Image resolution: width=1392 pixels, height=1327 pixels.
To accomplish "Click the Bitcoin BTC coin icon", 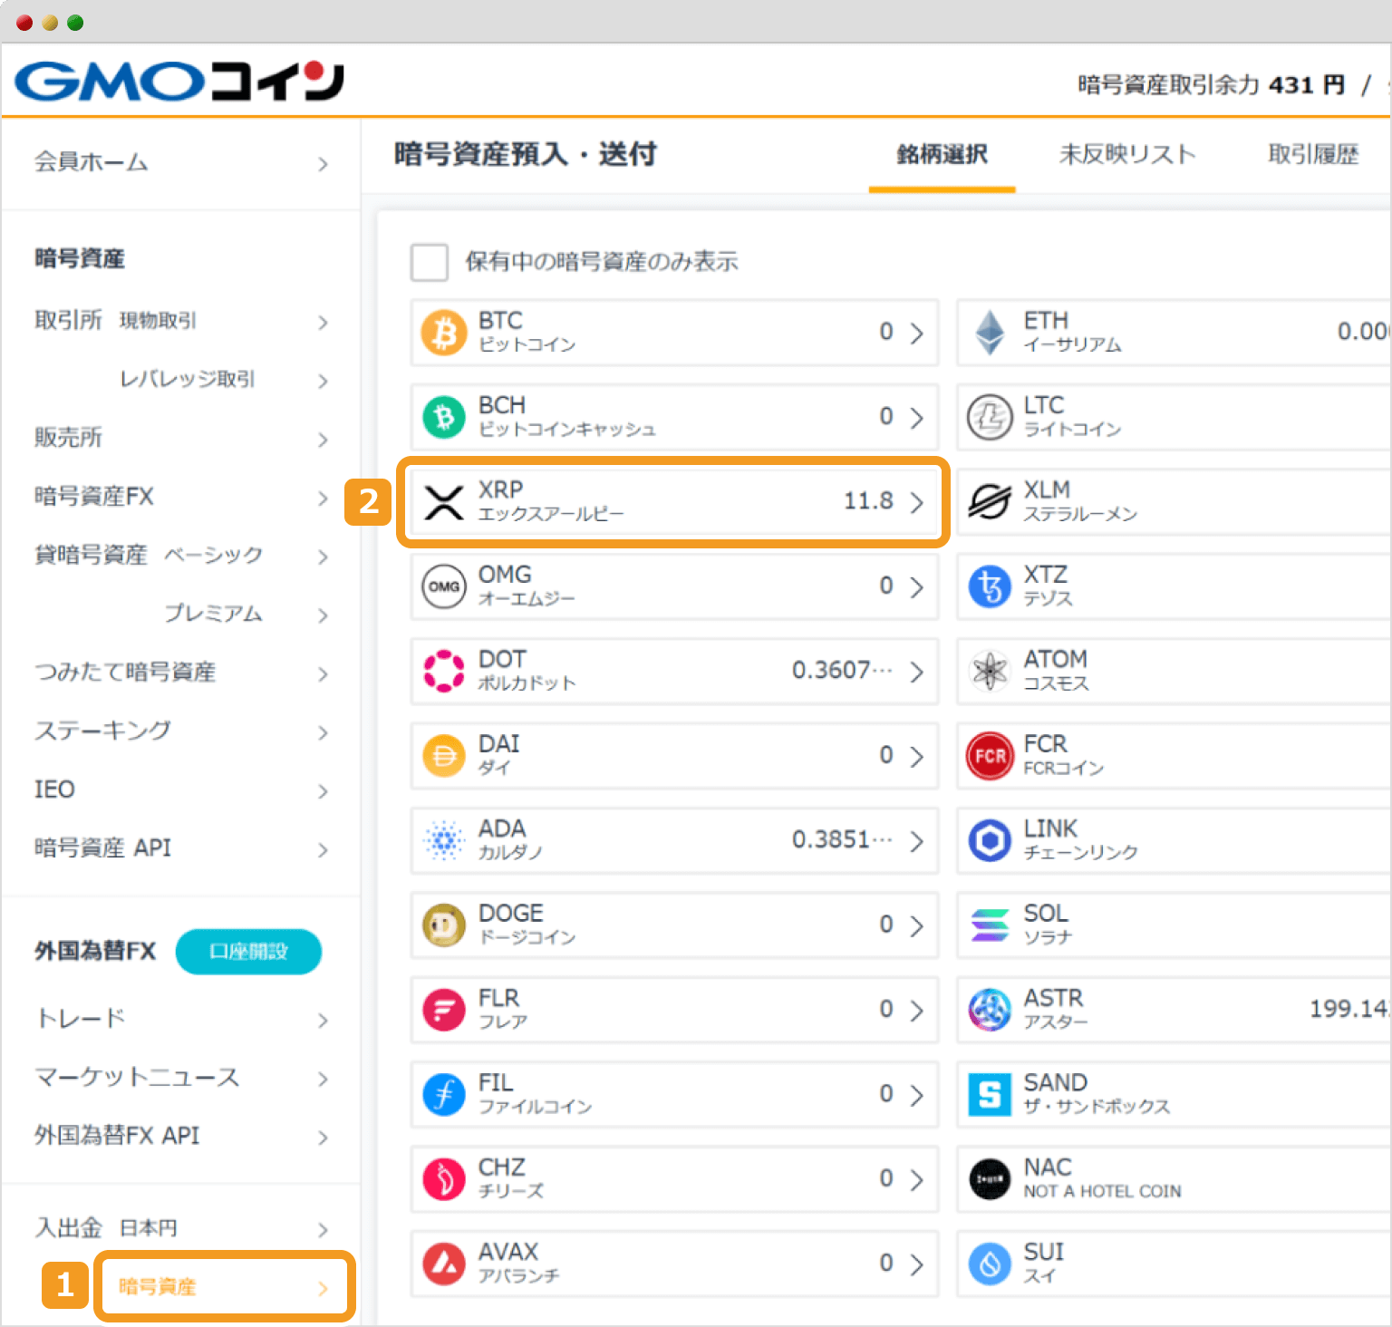I will (x=444, y=333).
